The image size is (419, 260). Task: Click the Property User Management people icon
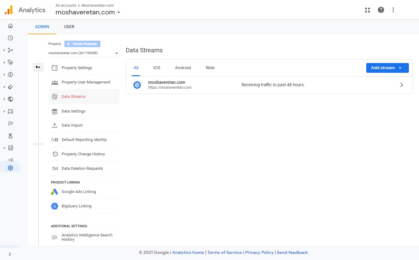55,82
